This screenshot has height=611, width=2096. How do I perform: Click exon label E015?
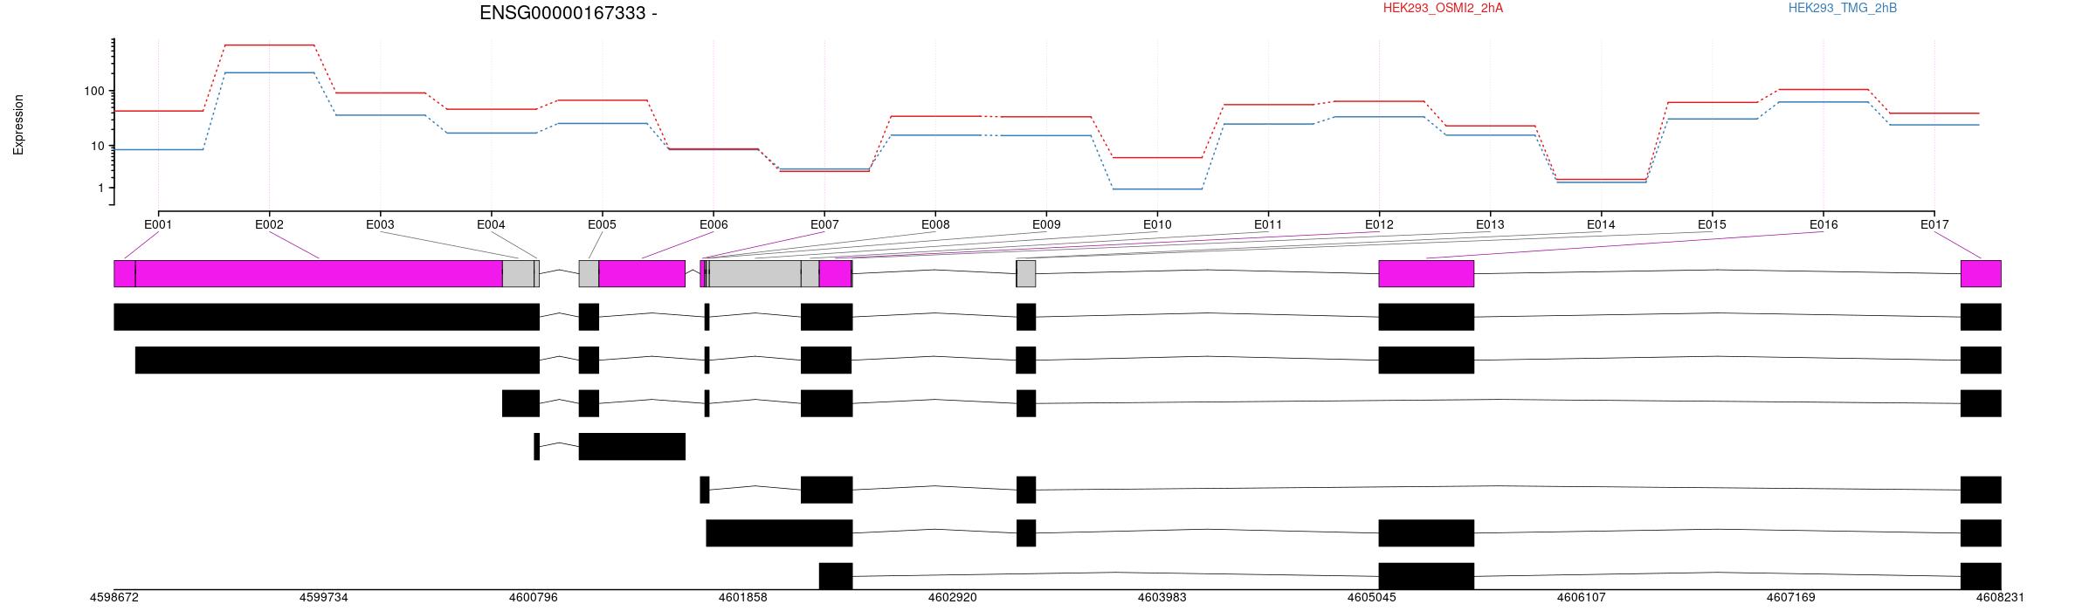tap(1712, 224)
